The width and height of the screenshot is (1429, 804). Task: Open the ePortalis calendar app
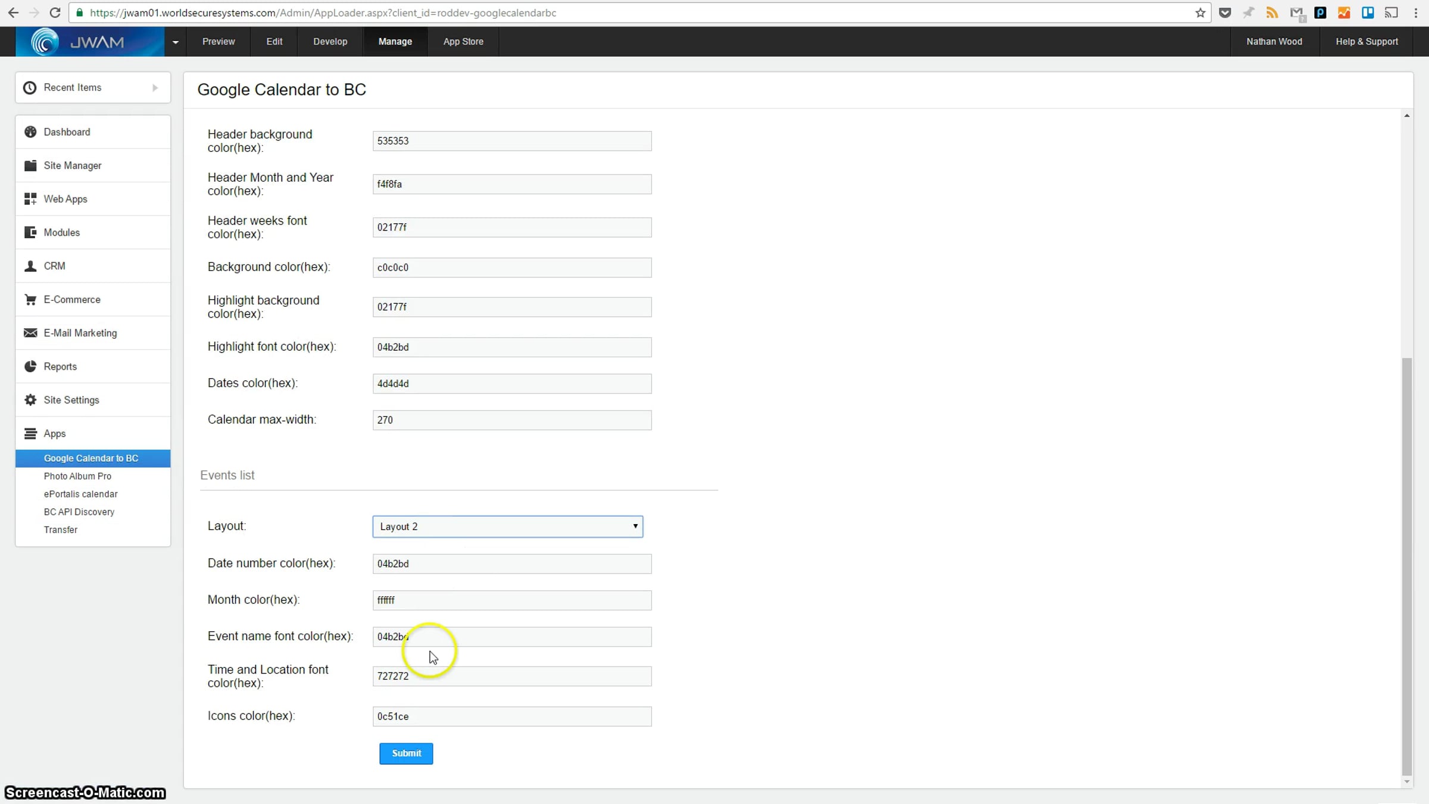80,494
